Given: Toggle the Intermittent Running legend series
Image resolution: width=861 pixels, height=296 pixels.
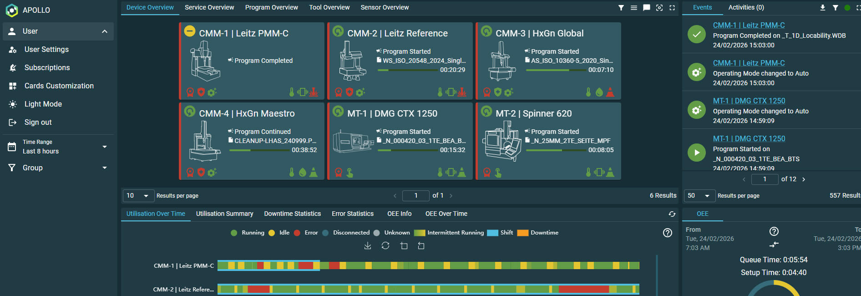Looking at the screenshot, I should click(449, 233).
